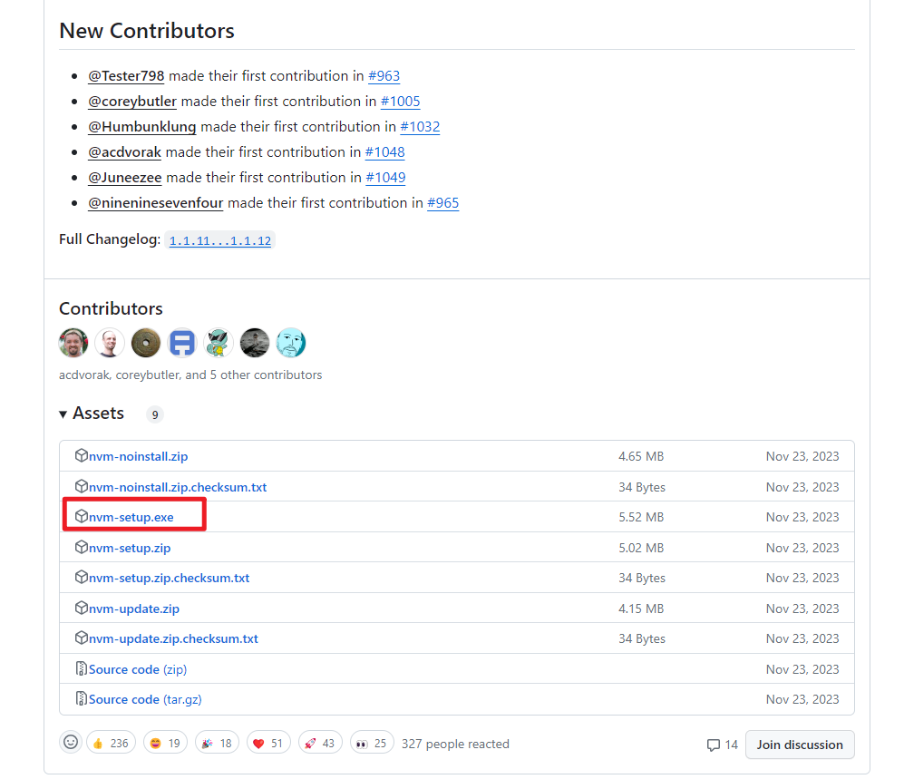
Task: Toggle hooray party reaction with 18
Action: click(217, 743)
